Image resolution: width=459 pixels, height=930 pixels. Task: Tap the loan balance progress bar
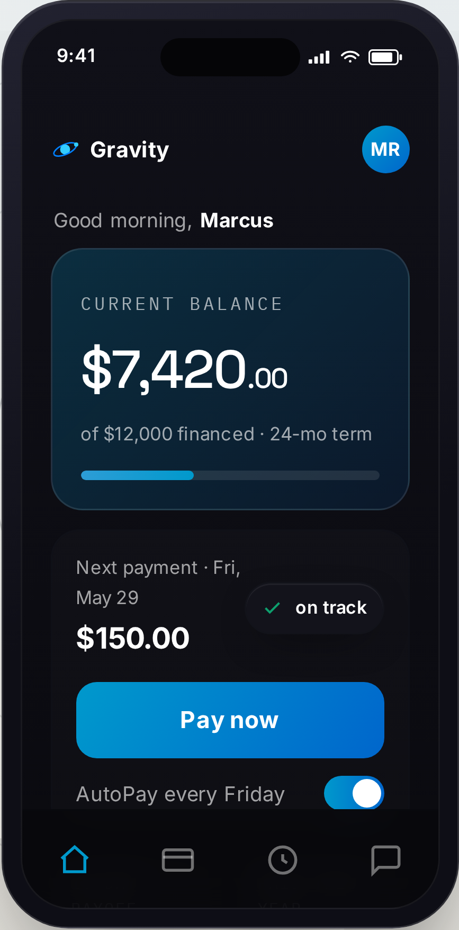point(230,475)
